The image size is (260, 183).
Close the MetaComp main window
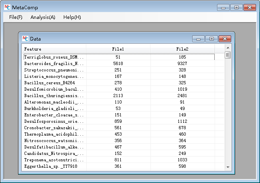tap(250, 7)
